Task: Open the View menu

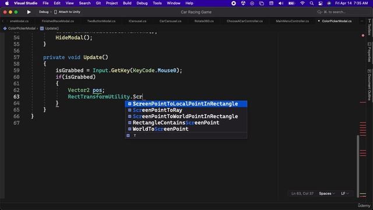Action: point(69,3)
